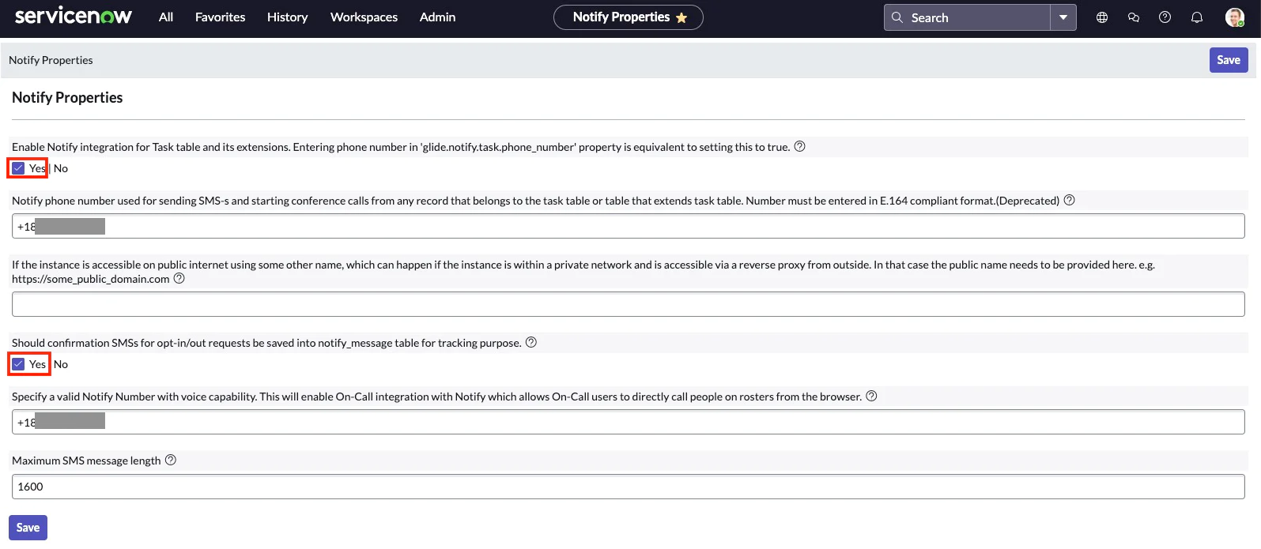Open the History menu
The height and width of the screenshot is (549, 1261).
(287, 17)
